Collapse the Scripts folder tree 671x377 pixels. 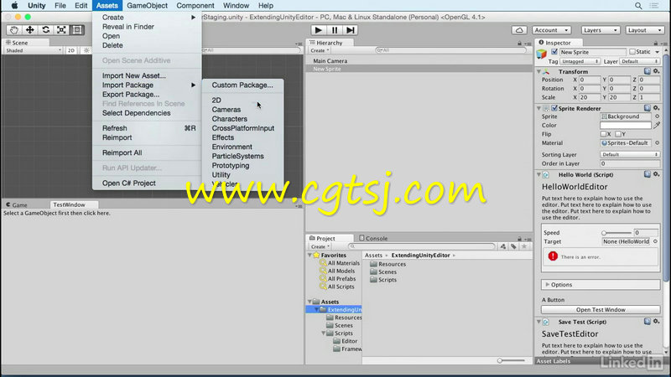coord(324,333)
